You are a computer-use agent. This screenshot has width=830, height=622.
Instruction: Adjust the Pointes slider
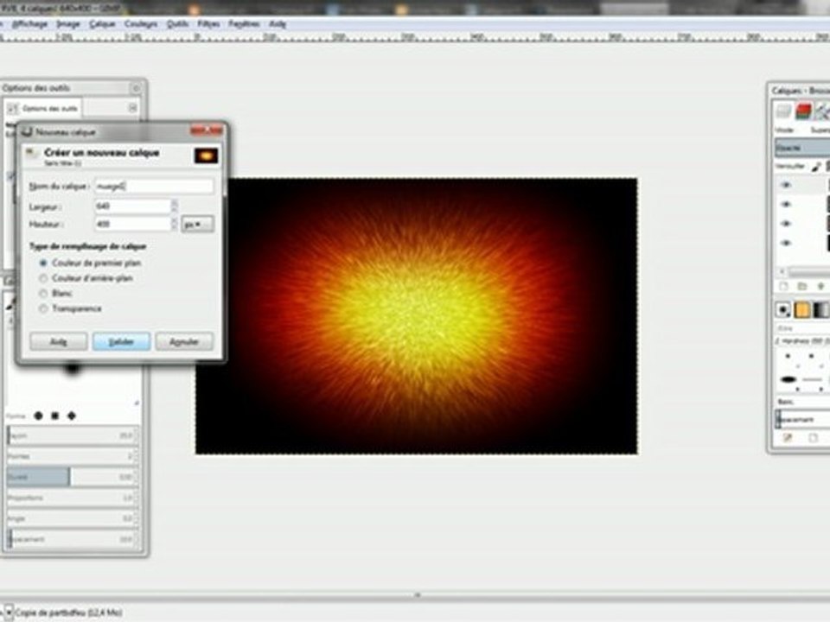(72, 456)
